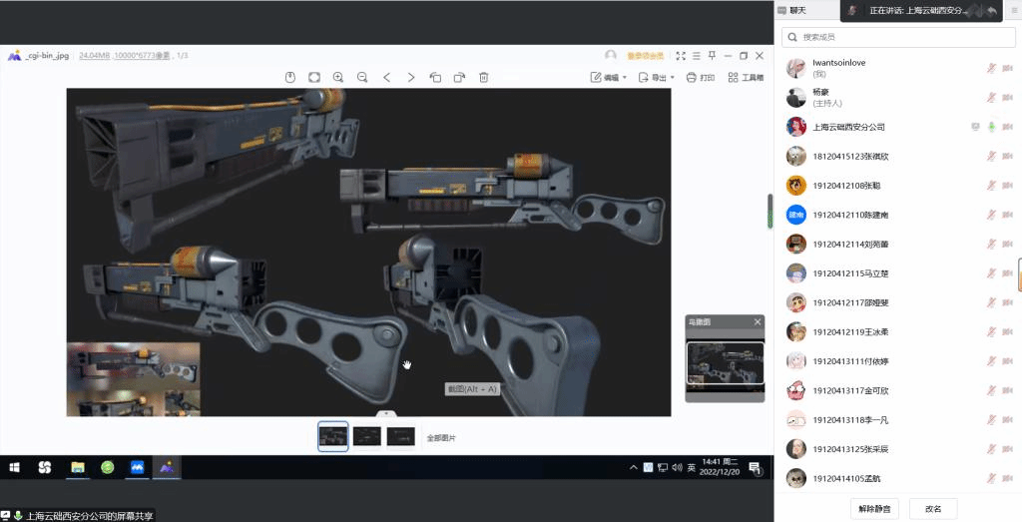
Task: Delete the image with trash icon
Action: (483, 77)
